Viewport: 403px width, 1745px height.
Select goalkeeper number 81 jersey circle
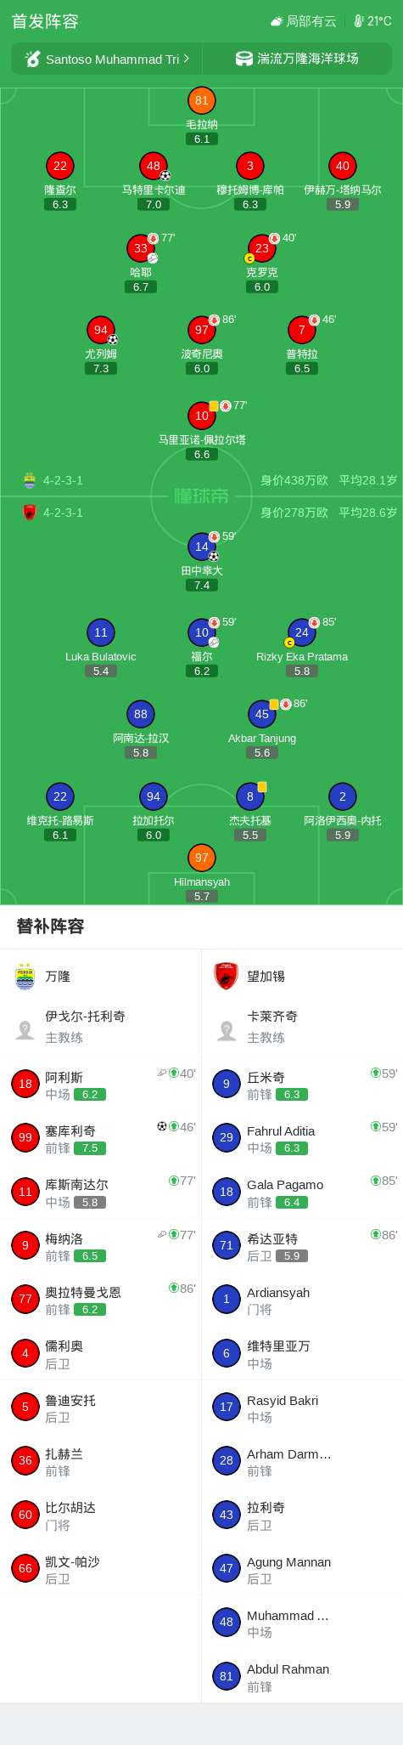[x=201, y=100]
